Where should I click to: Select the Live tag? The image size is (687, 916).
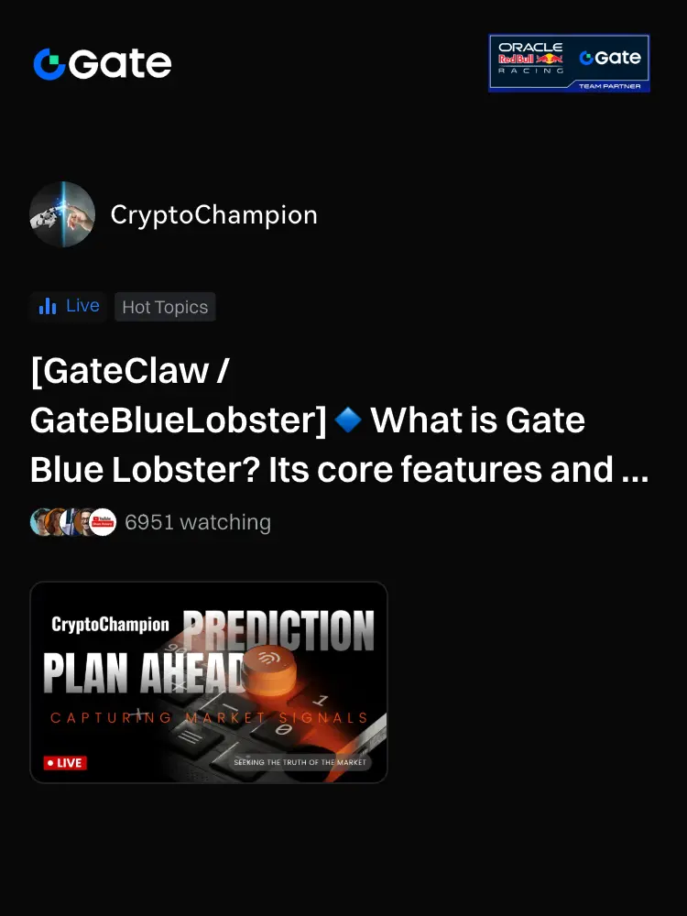click(x=69, y=306)
